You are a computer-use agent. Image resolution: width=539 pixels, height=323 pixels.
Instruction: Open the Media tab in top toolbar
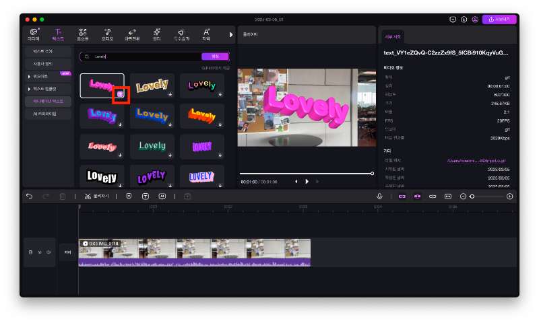(34, 34)
